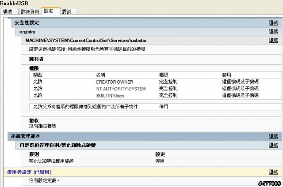Viewport: 283px width, 187px height.
Task: Hide the 使用者設定 section
Action: [273, 172]
